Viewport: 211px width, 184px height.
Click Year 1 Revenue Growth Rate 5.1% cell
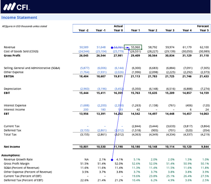click(x=136, y=159)
